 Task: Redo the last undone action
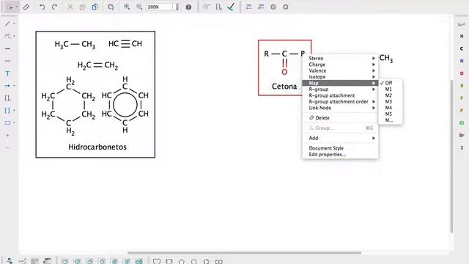(54, 7)
